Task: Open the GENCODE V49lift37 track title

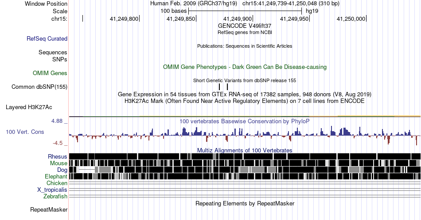Action: (x=245, y=26)
